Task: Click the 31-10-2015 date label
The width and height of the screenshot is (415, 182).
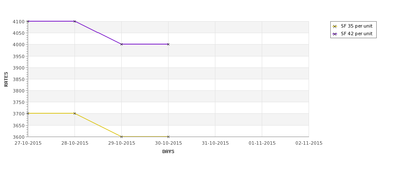Action: coord(215,143)
